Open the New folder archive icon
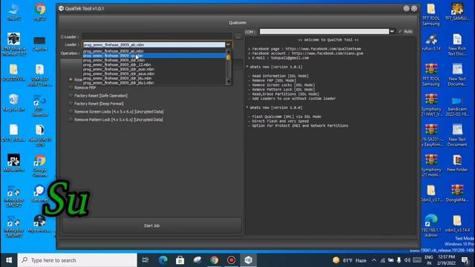The height and width of the screenshot is (267, 475). [x=457, y=163]
